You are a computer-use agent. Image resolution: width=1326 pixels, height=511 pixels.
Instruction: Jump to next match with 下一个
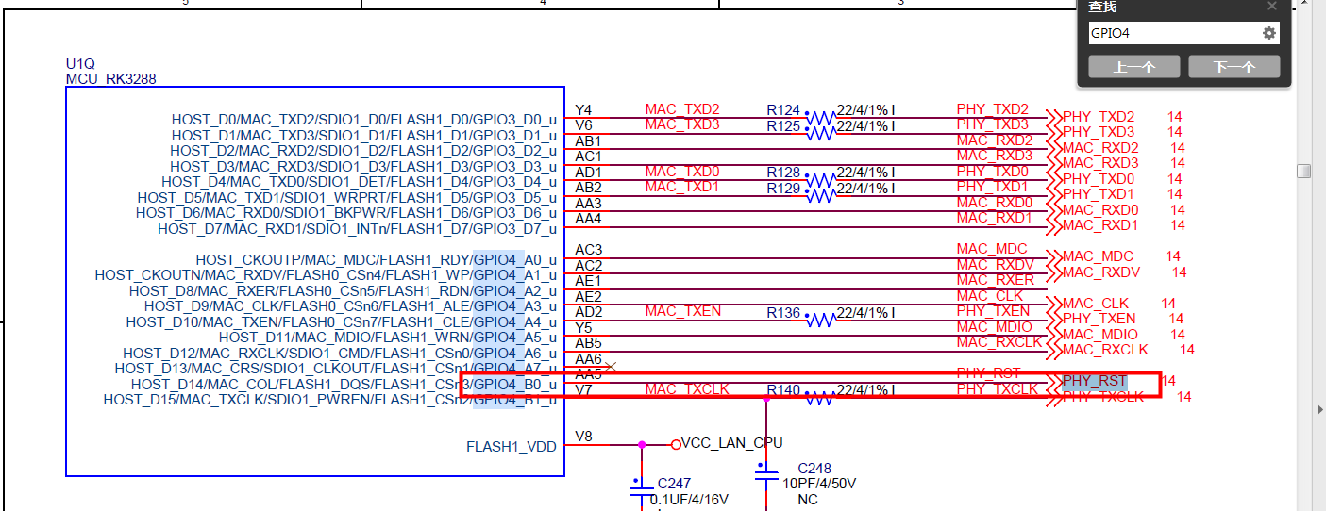click(x=1234, y=67)
